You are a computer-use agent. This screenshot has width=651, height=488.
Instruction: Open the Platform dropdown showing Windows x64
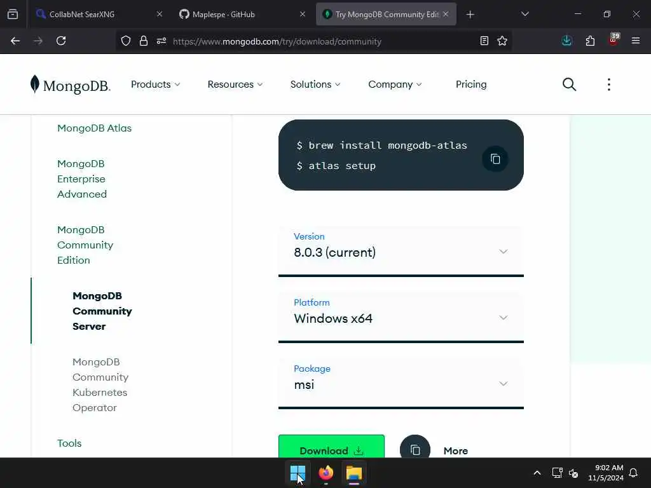pyautogui.click(x=401, y=318)
